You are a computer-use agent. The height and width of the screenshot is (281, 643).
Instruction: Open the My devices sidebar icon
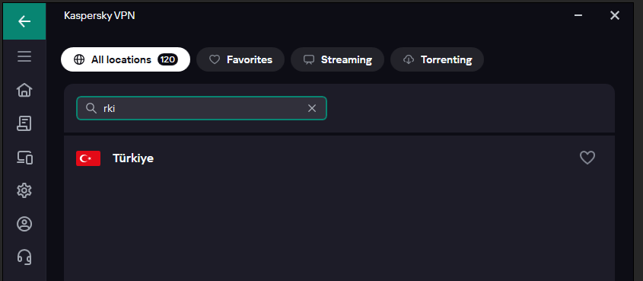24,157
